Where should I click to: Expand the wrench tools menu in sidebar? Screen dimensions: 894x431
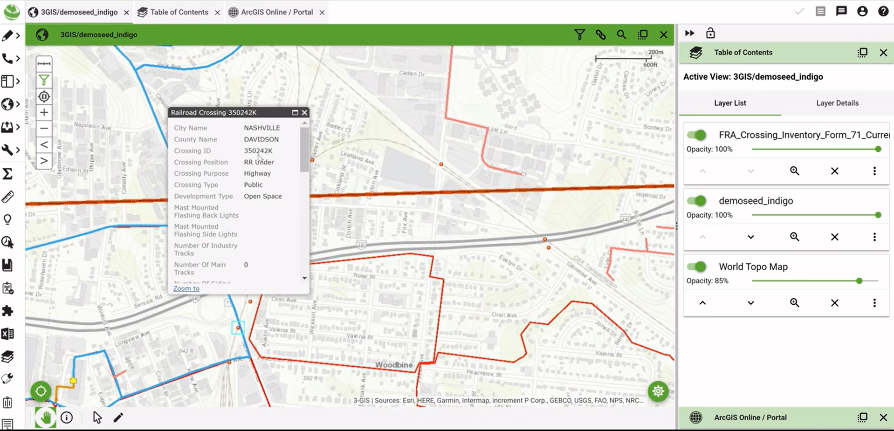[x=18, y=150]
